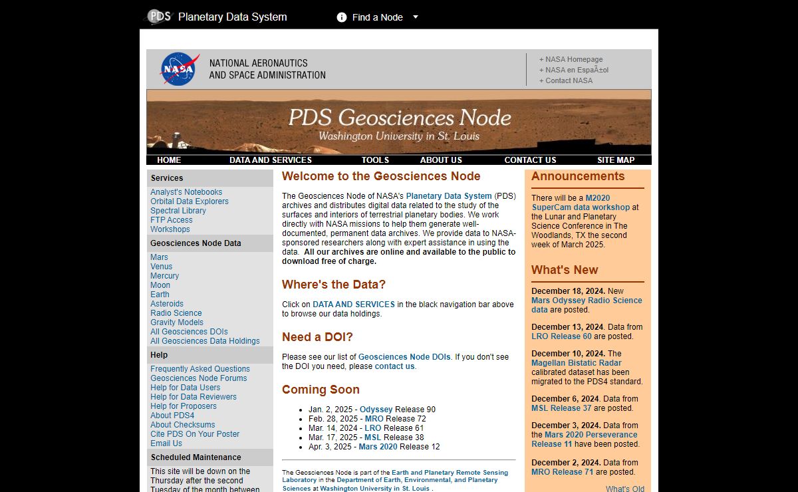The width and height of the screenshot is (798, 492).
Task: Open DATA AND SERVICES in the navigation bar
Action: point(271,160)
